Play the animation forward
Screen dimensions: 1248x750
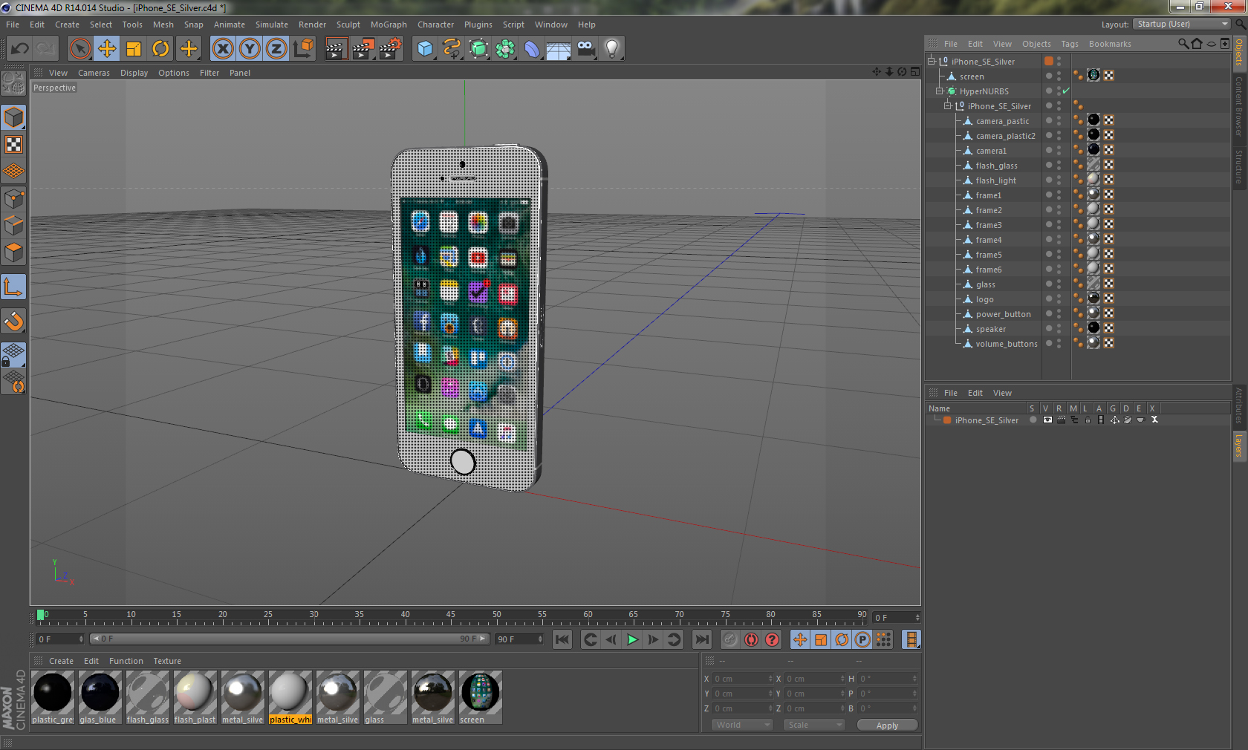click(632, 639)
